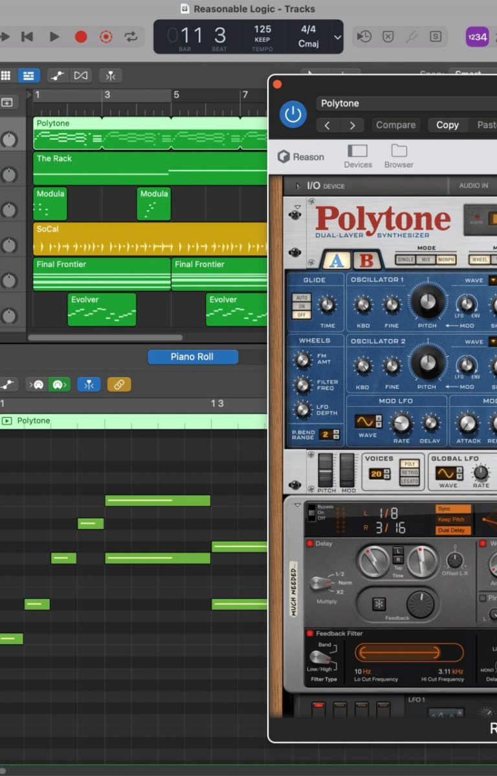Toggle the solo S button in the control bar
The height and width of the screenshot is (776, 497).
point(436,37)
